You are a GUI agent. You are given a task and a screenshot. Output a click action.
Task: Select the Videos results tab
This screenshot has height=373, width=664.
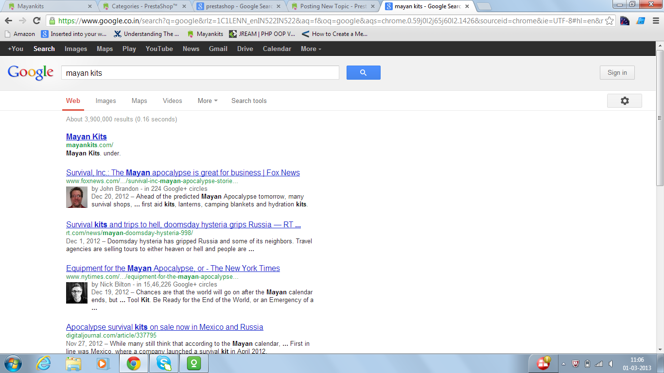tap(173, 101)
